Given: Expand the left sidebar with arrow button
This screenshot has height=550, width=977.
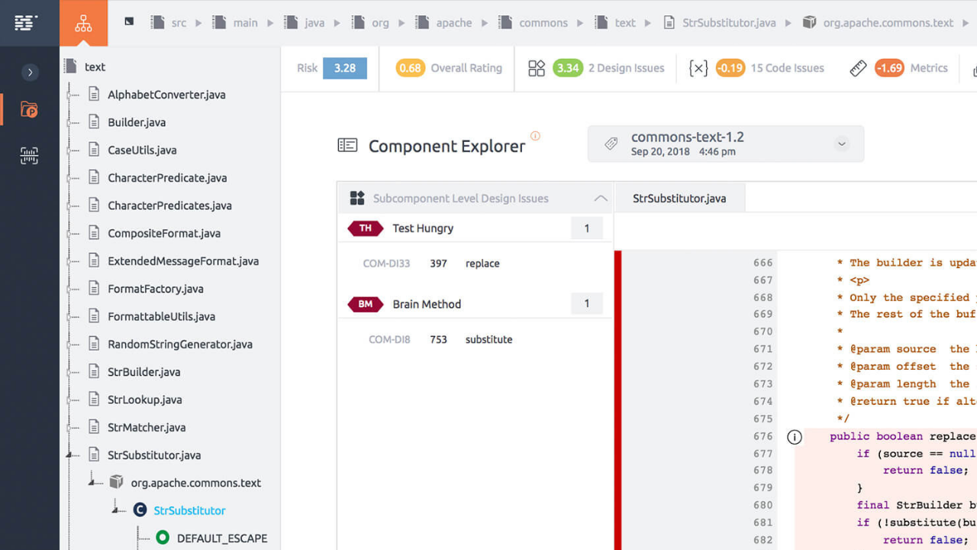Looking at the screenshot, I should pyautogui.click(x=30, y=73).
